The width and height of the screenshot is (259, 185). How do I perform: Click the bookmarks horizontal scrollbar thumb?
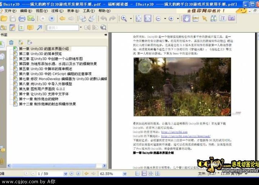[54, 166]
